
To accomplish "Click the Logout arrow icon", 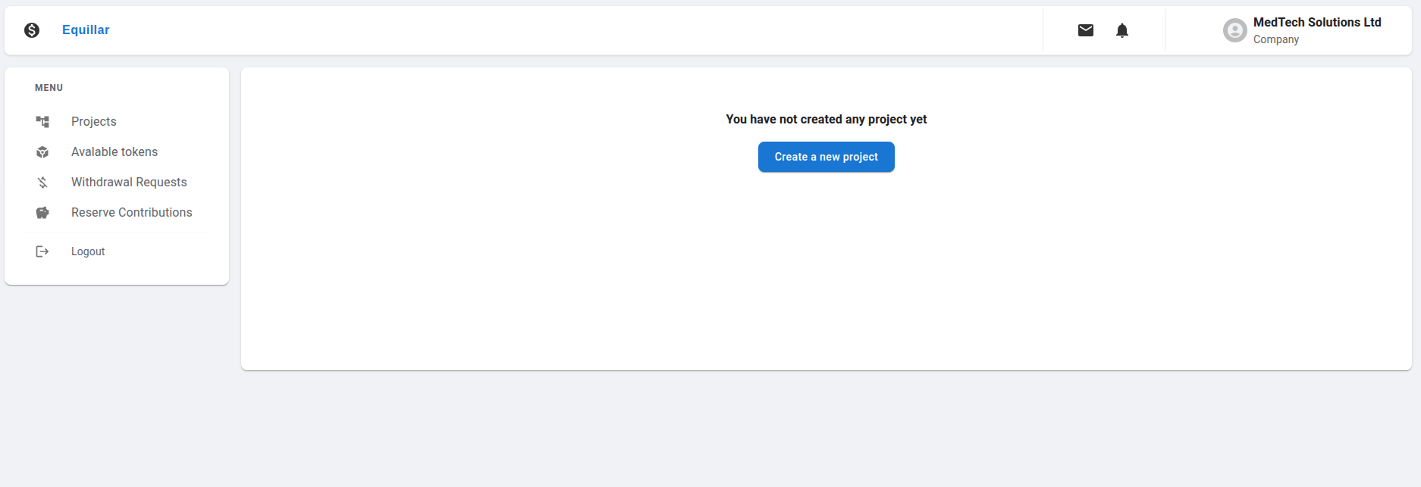I will click(42, 251).
